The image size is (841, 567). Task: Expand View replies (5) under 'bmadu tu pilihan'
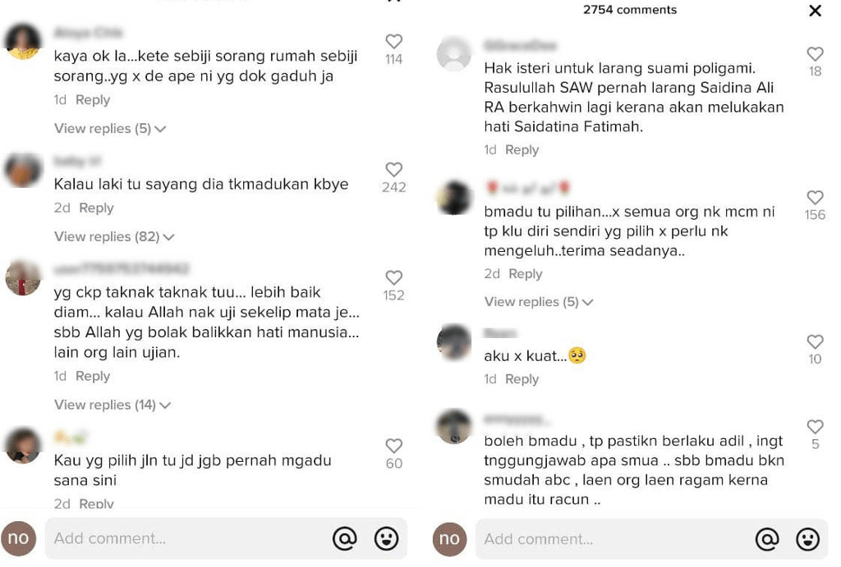click(x=539, y=302)
